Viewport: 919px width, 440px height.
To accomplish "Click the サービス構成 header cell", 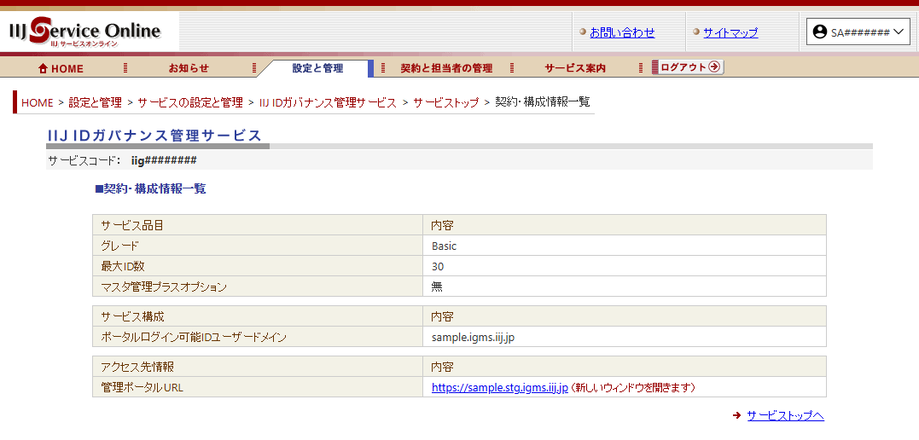I will click(x=258, y=316).
